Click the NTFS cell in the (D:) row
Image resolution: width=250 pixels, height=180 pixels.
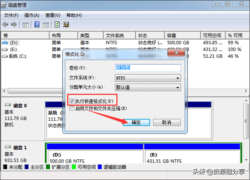tap(111, 43)
